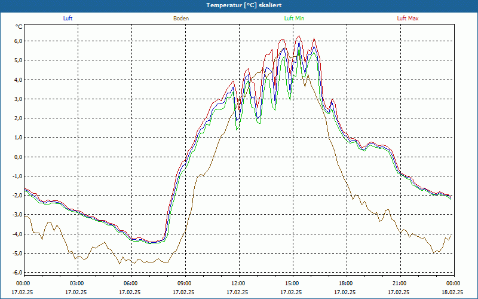Click the 1,0 y-axis value

coord(18,138)
